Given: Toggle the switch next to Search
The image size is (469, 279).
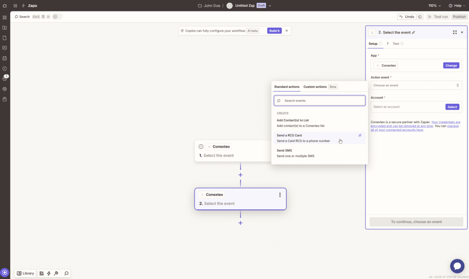Looking at the screenshot, I should click(x=57, y=16).
